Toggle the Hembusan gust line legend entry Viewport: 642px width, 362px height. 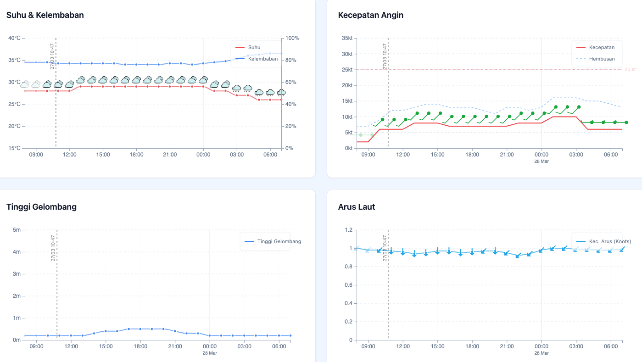(601, 59)
